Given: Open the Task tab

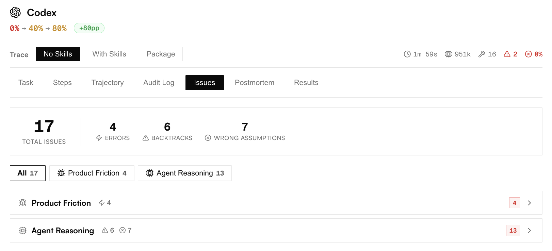Looking at the screenshot, I should click(26, 83).
